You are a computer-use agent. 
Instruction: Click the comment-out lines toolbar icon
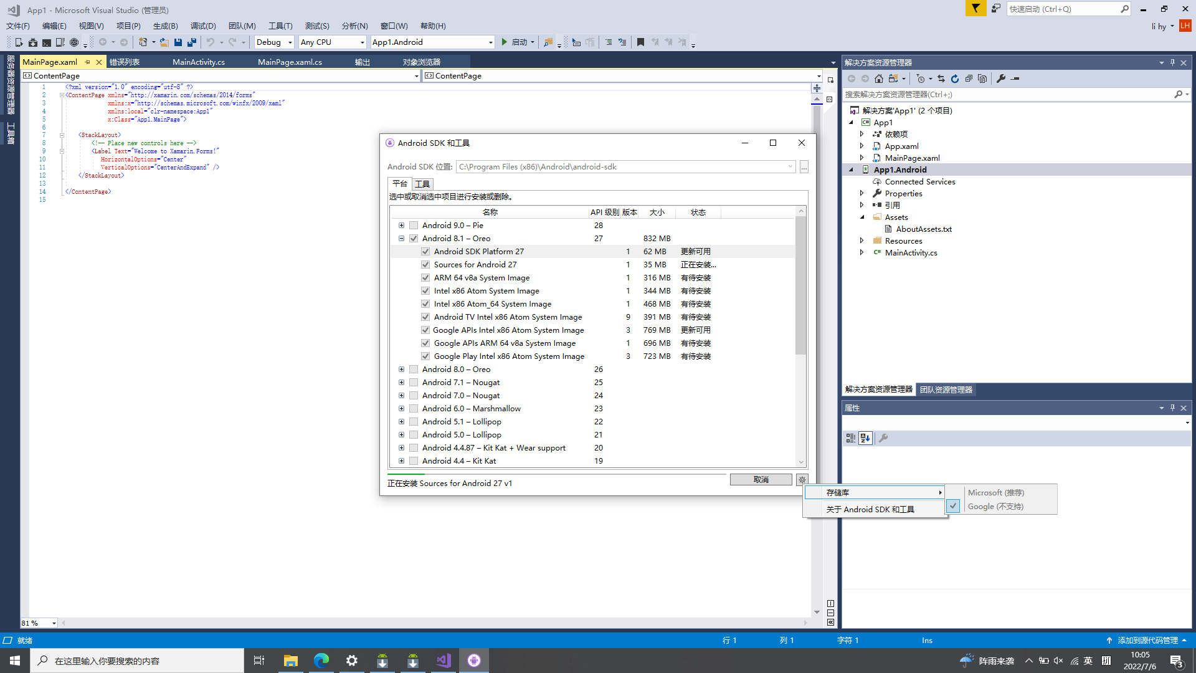coord(609,42)
